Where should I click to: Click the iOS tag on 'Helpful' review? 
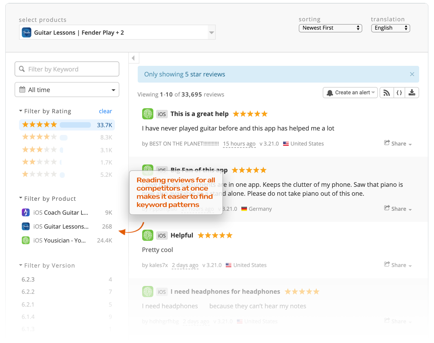point(162,236)
